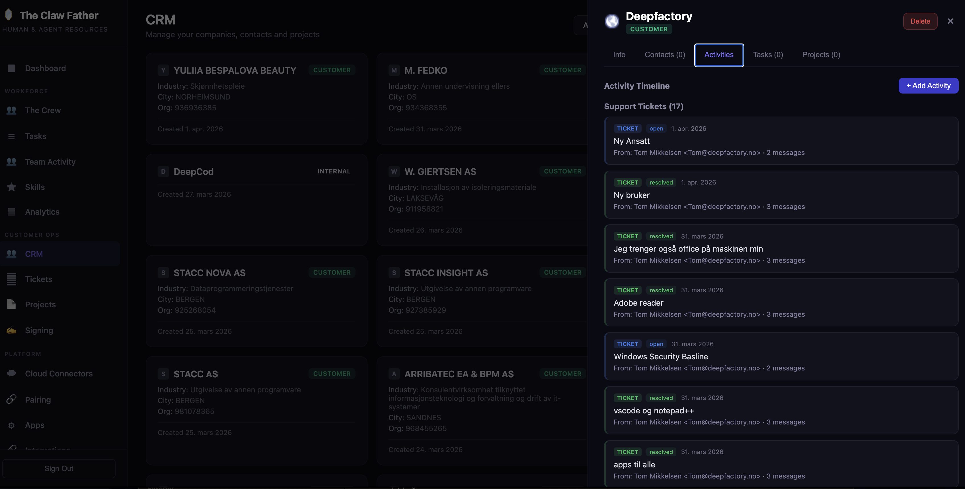Click the Projects document icon
The image size is (965, 489).
[12, 304]
